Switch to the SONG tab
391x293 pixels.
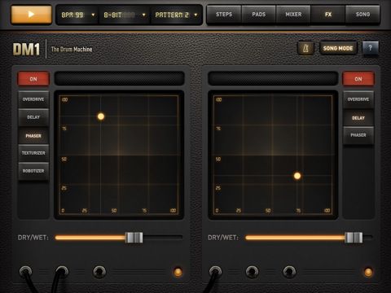(362, 15)
